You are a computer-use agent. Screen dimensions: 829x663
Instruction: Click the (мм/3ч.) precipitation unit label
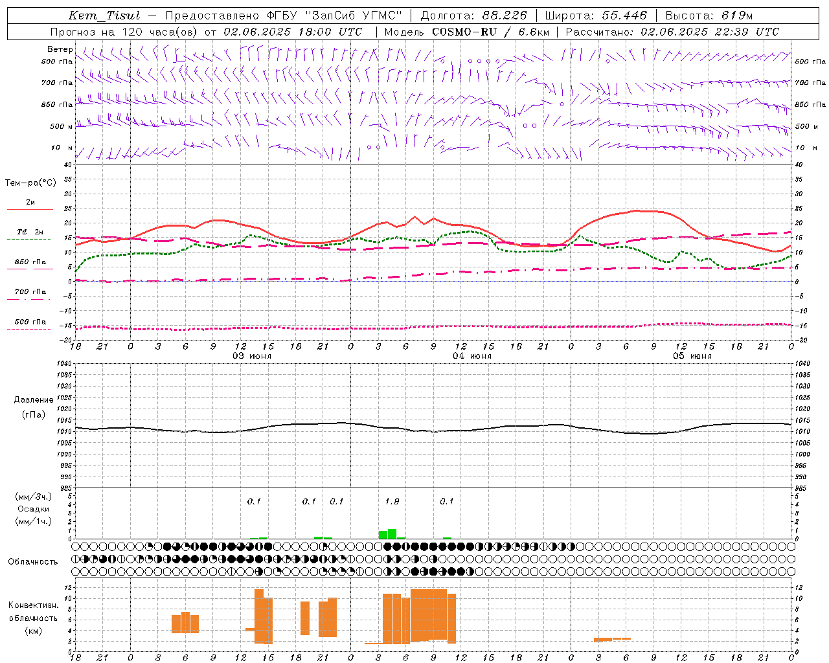[x=34, y=497]
